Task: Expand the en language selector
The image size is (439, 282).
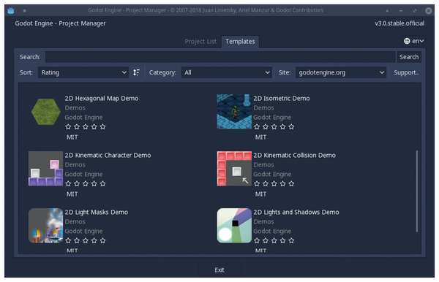Action: point(414,41)
